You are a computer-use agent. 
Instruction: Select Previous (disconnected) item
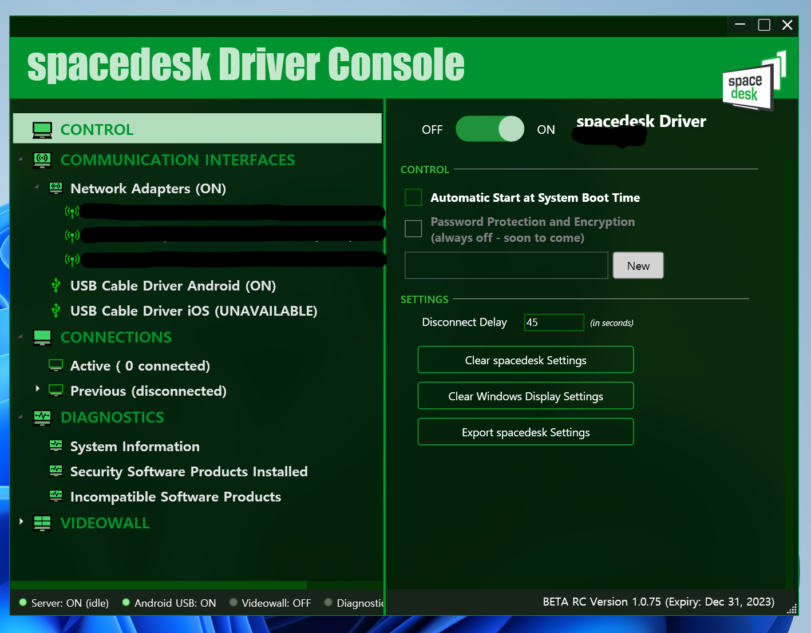(x=148, y=391)
